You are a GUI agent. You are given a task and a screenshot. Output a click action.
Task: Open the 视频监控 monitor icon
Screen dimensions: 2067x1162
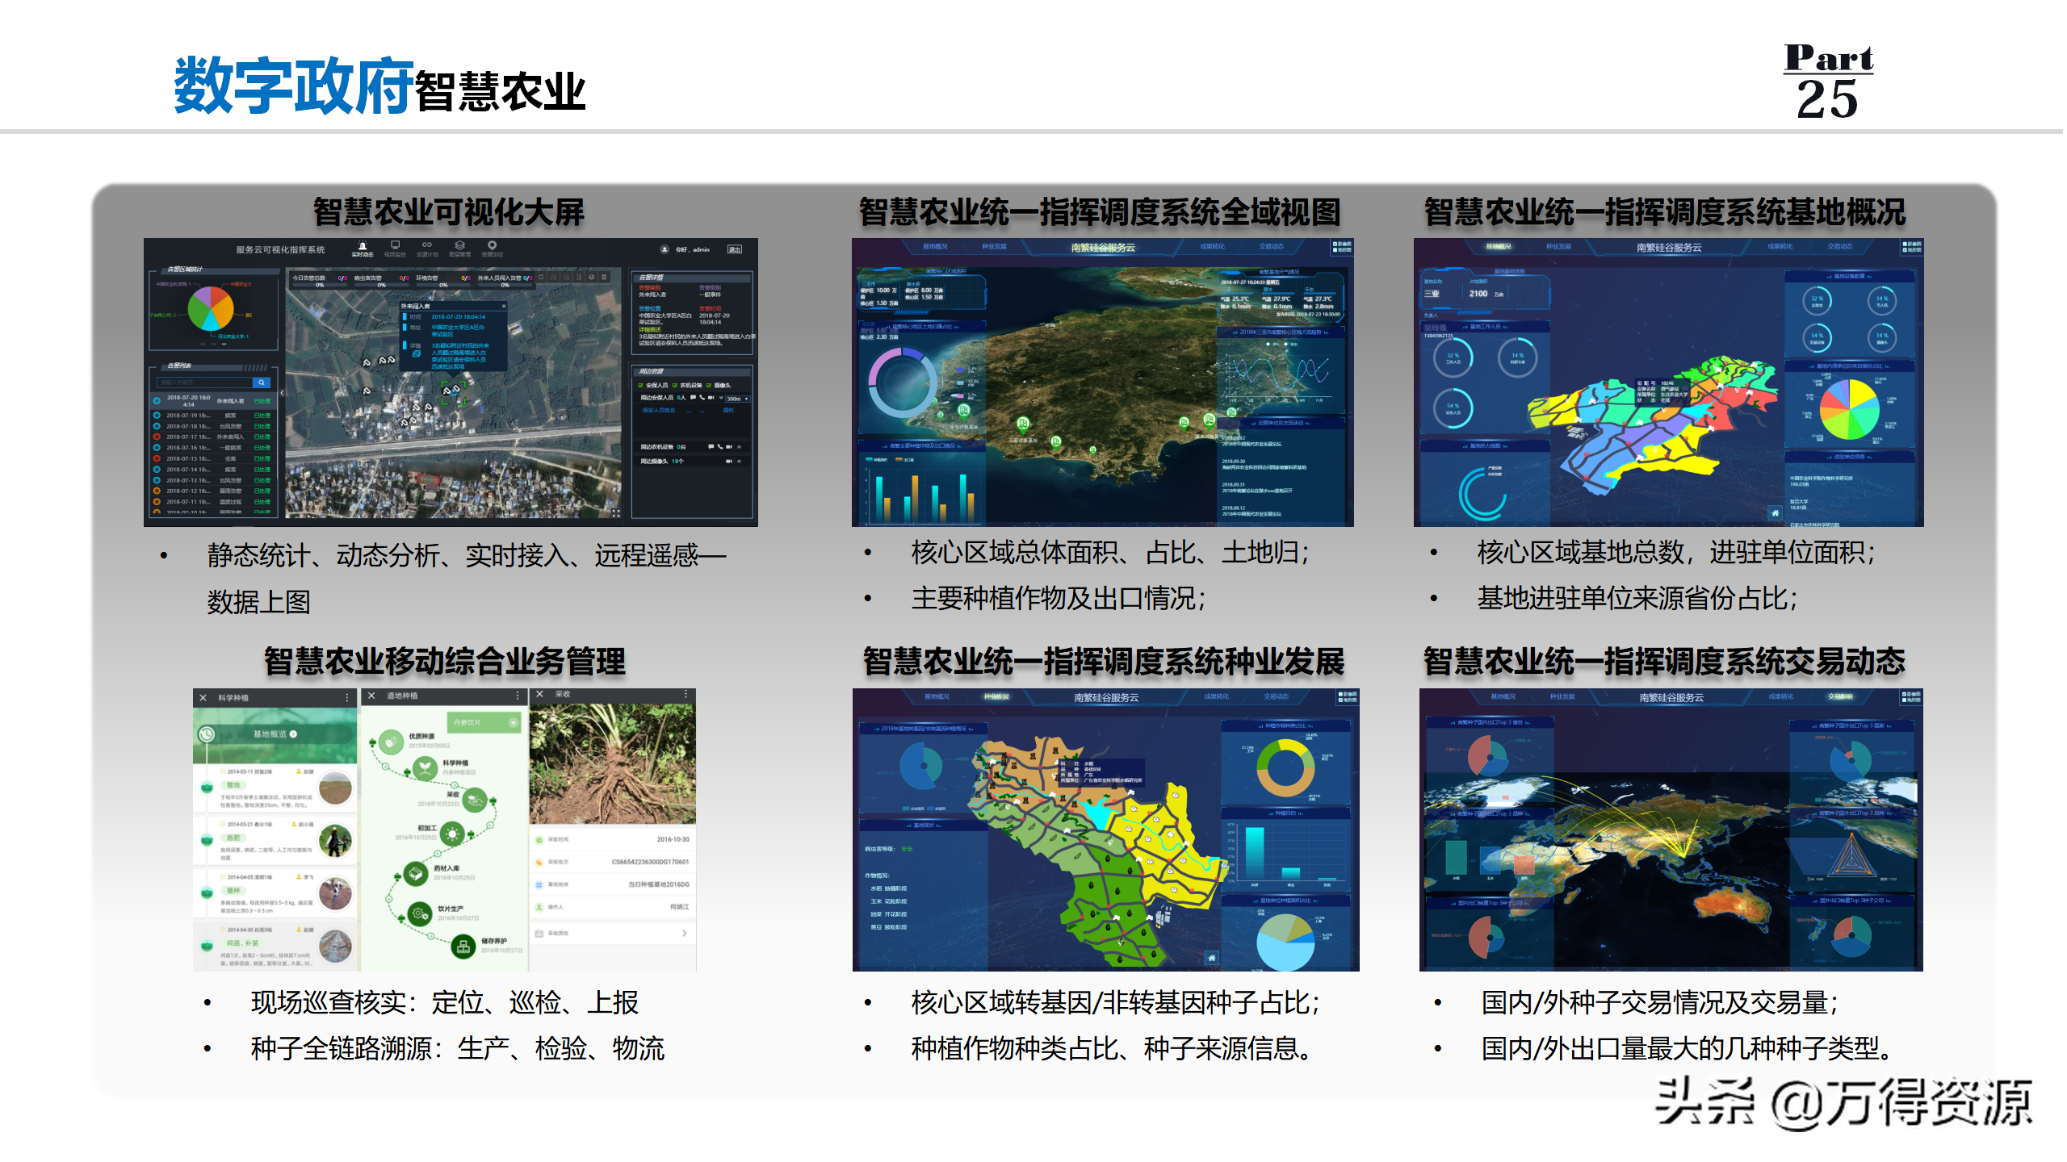coord(395,246)
